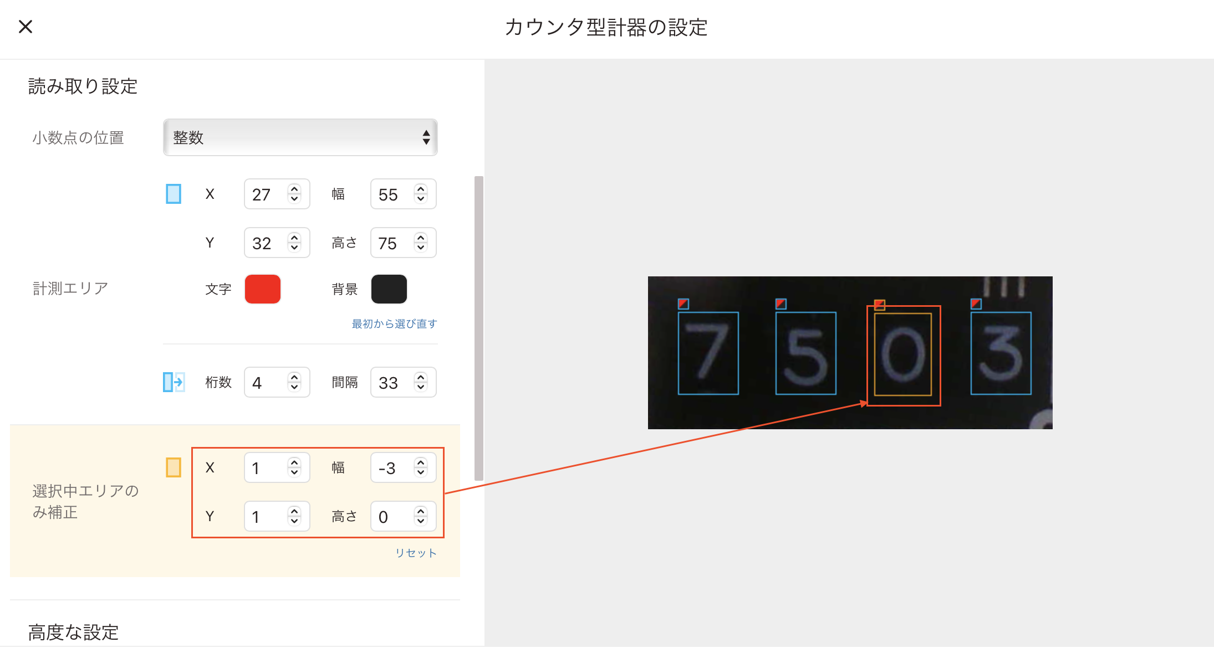1214x648 pixels.
Task: Increase measurement area Y value 32
Action: [294, 238]
